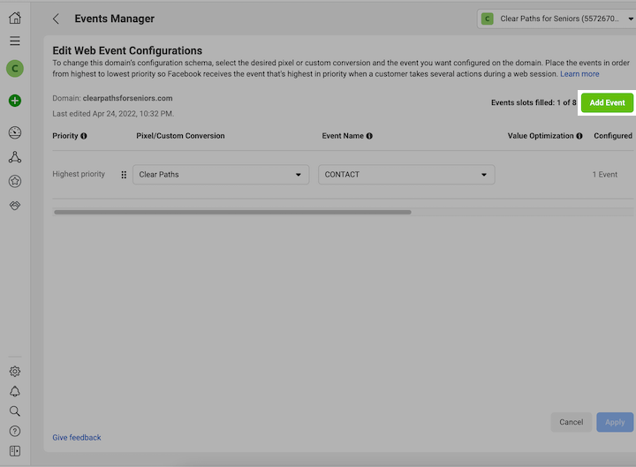This screenshot has height=467, width=636.
Task: Click the search magnifier icon
Action: point(15,411)
